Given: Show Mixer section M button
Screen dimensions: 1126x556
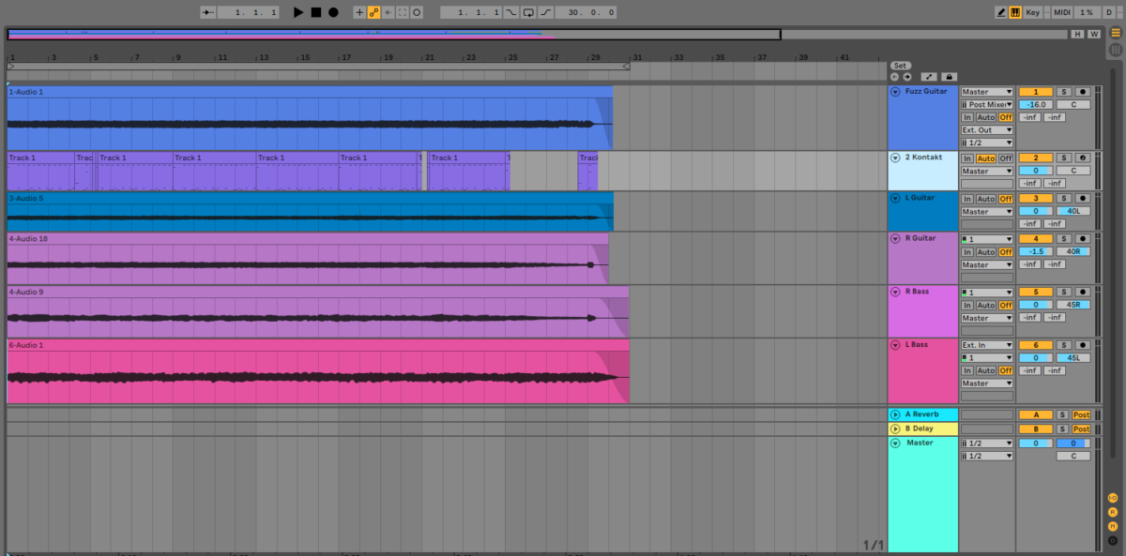Looking at the screenshot, I should (1113, 525).
